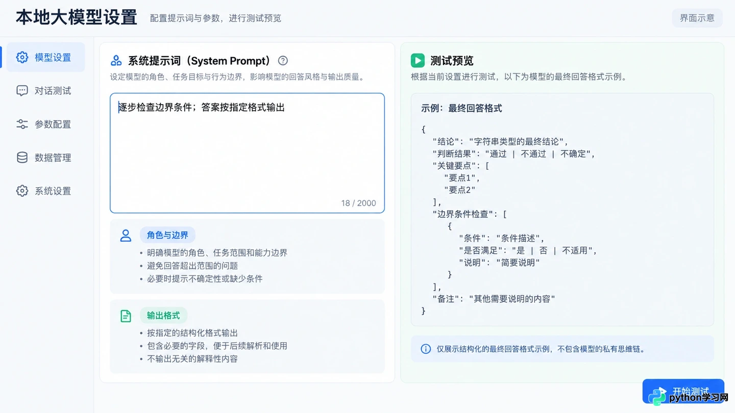
Task: Click the 数据管理 database icon
Action: (22, 158)
